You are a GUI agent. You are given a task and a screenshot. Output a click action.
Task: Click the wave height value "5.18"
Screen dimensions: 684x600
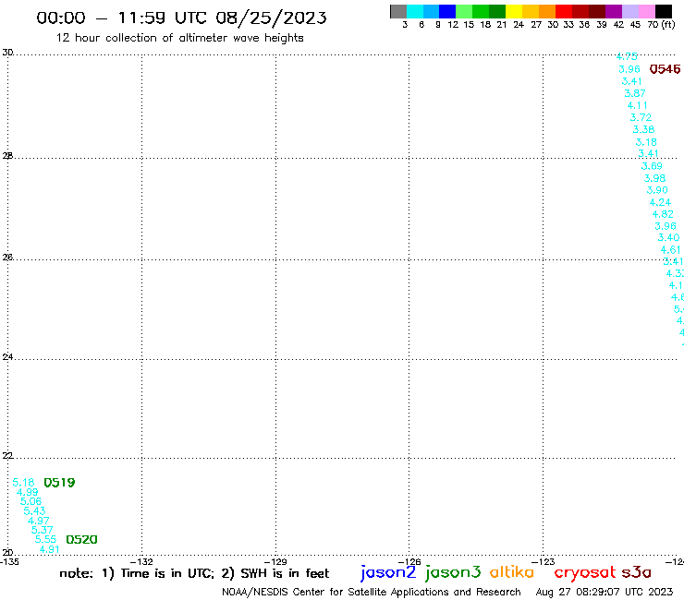(x=23, y=483)
